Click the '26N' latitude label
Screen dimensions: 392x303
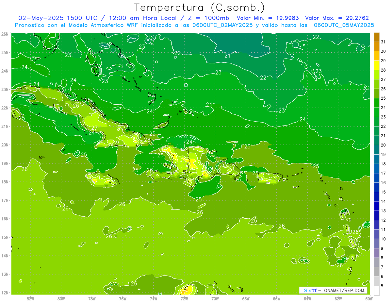pos(5,34)
